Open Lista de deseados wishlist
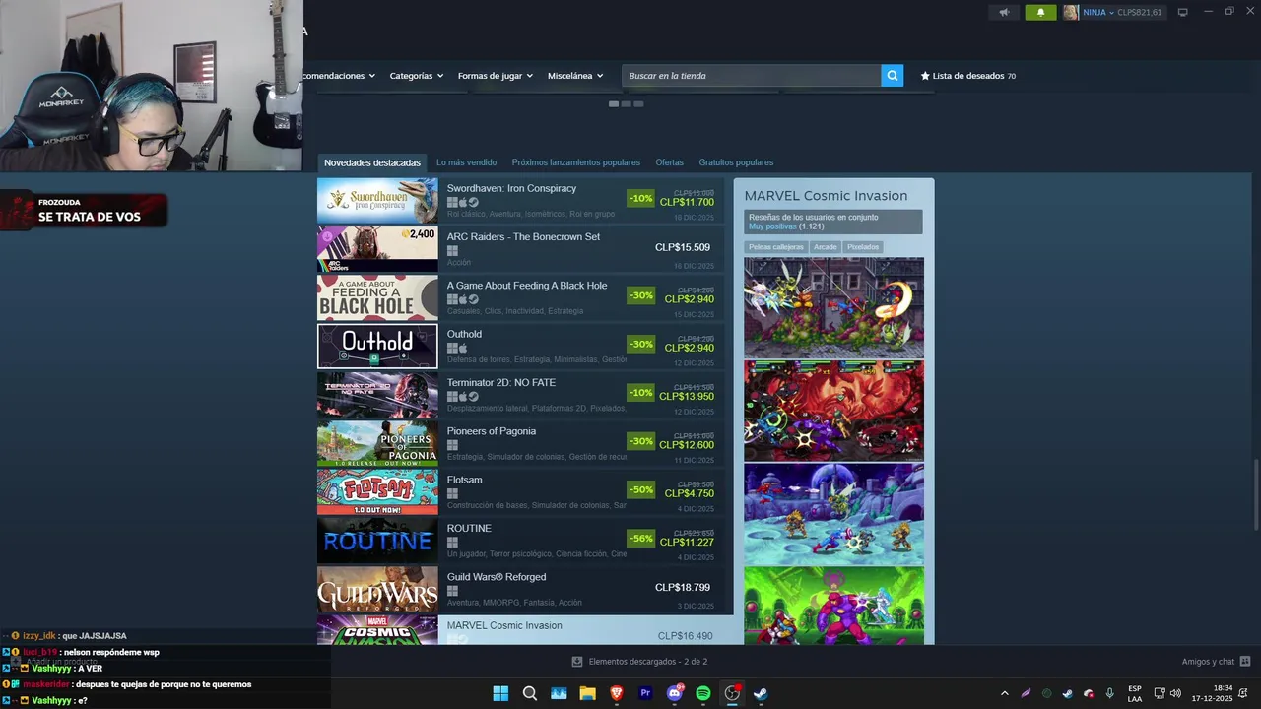 (967, 76)
